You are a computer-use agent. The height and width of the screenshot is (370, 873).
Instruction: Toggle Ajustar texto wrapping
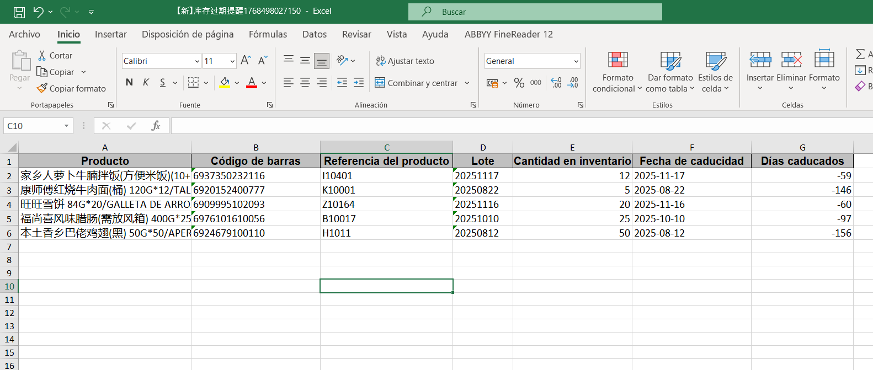point(405,61)
